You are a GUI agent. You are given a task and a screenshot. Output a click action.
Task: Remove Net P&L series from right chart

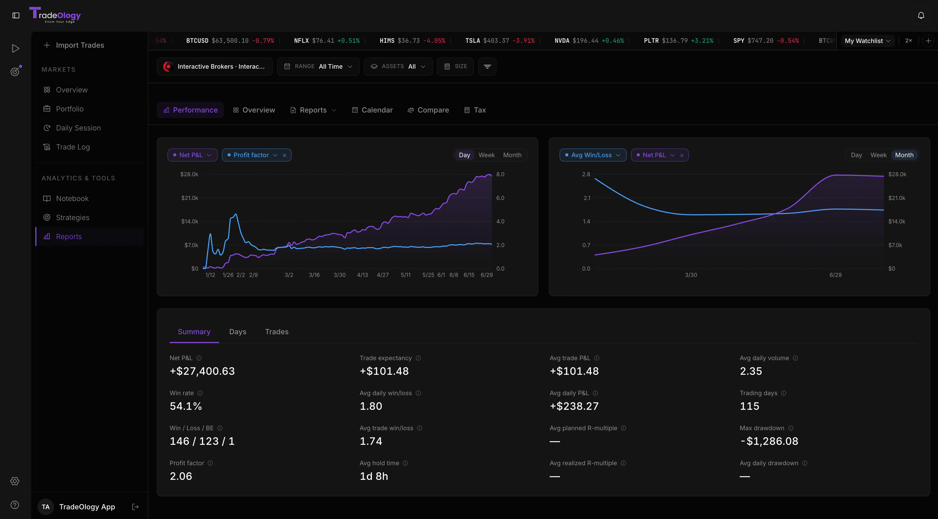(682, 156)
